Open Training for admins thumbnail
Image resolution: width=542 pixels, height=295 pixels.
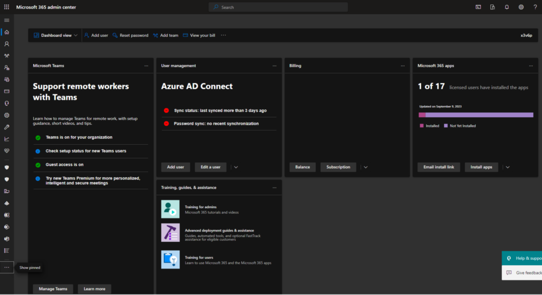[x=170, y=209]
